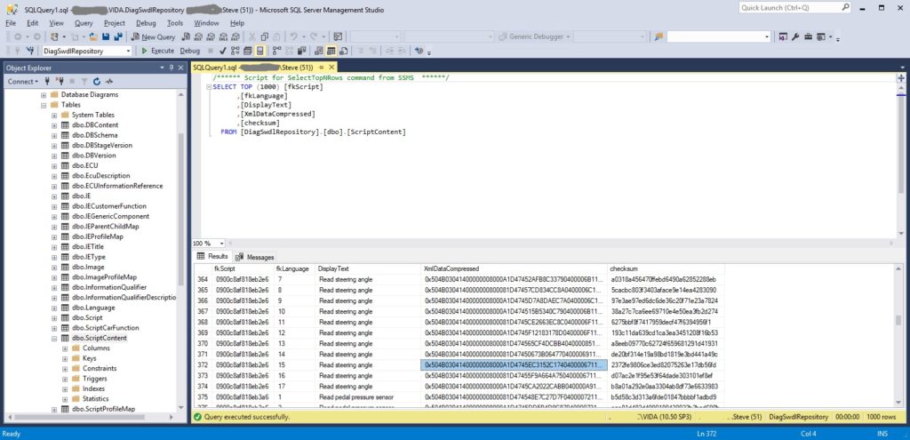The image size is (910, 440).
Task: Click the XmlDataCompressed column header
Action: (x=515, y=269)
